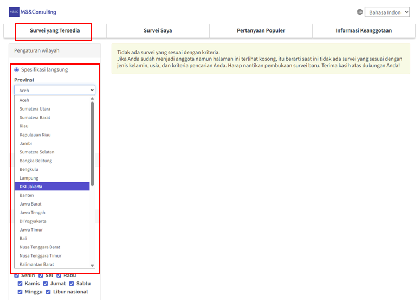Select the Spesifikasi langsung radio button
420x301 pixels.
(x=17, y=69)
